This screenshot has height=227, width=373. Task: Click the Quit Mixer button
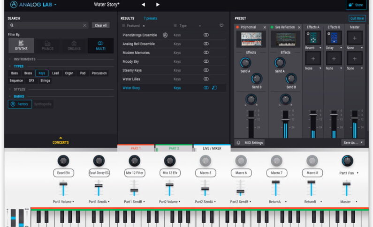(357, 18)
